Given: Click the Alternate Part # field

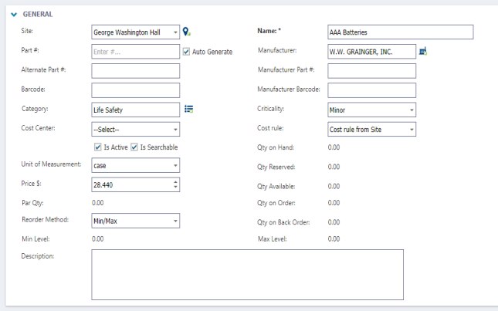Looking at the screenshot, I should coord(136,71).
